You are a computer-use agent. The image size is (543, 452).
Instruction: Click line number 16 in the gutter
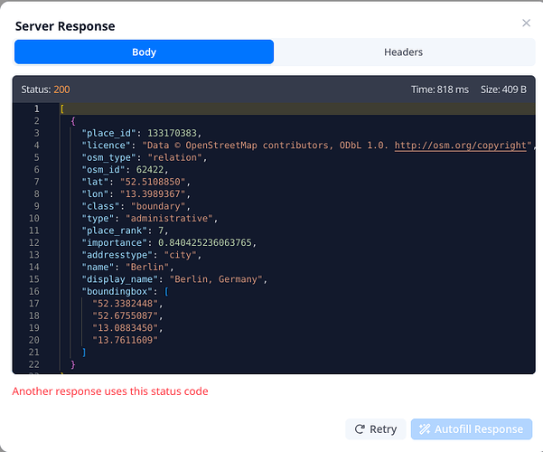(34, 291)
